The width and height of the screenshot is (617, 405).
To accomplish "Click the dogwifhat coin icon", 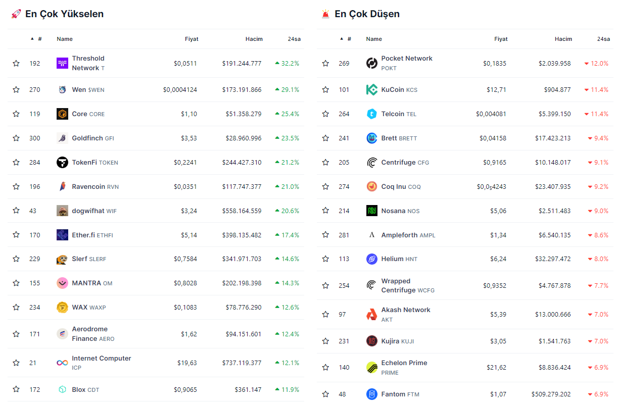I will [62, 211].
